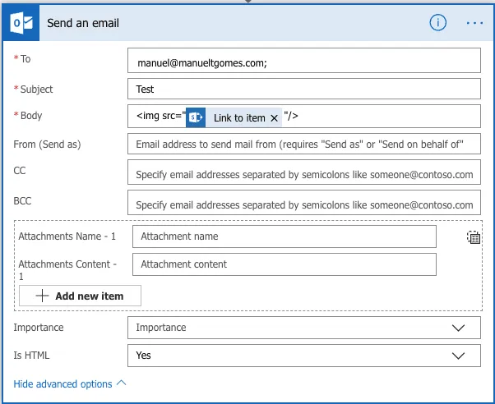
Task: Open the info icon in header
Action: click(437, 23)
